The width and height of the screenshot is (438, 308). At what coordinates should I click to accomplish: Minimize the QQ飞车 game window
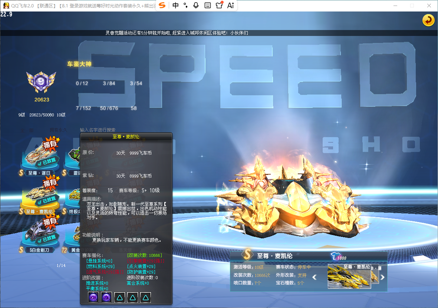(395, 6)
